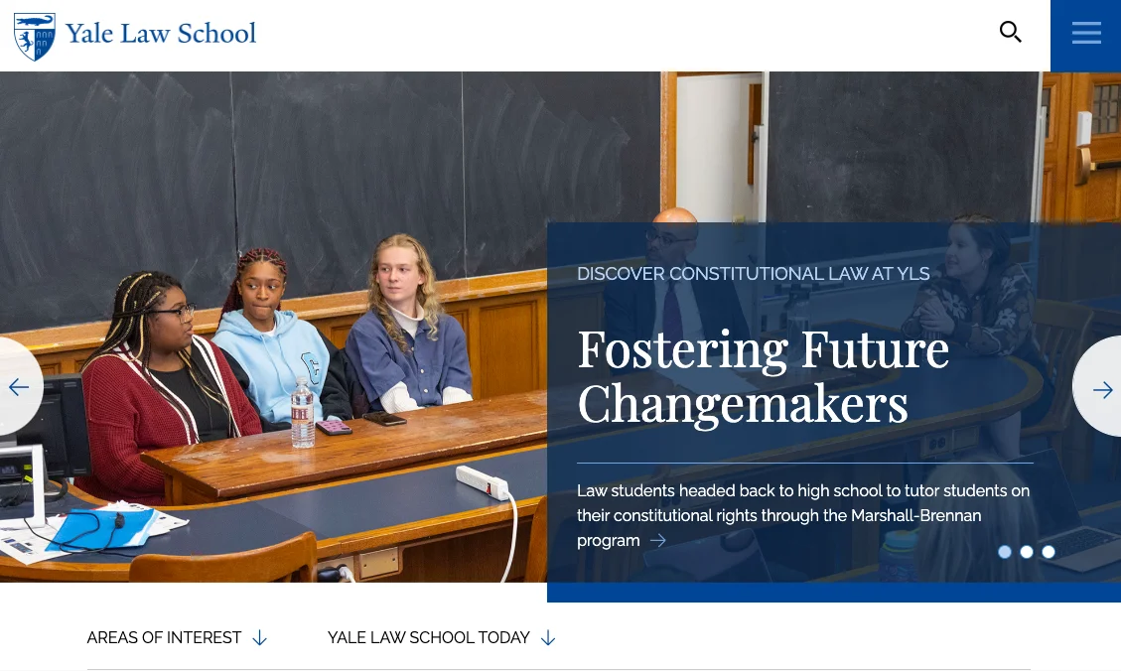The height and width of the screenshot is (671, 1121).
Task: Click 'Discover Constitutional Law at YLS' label
Action: 754,274
